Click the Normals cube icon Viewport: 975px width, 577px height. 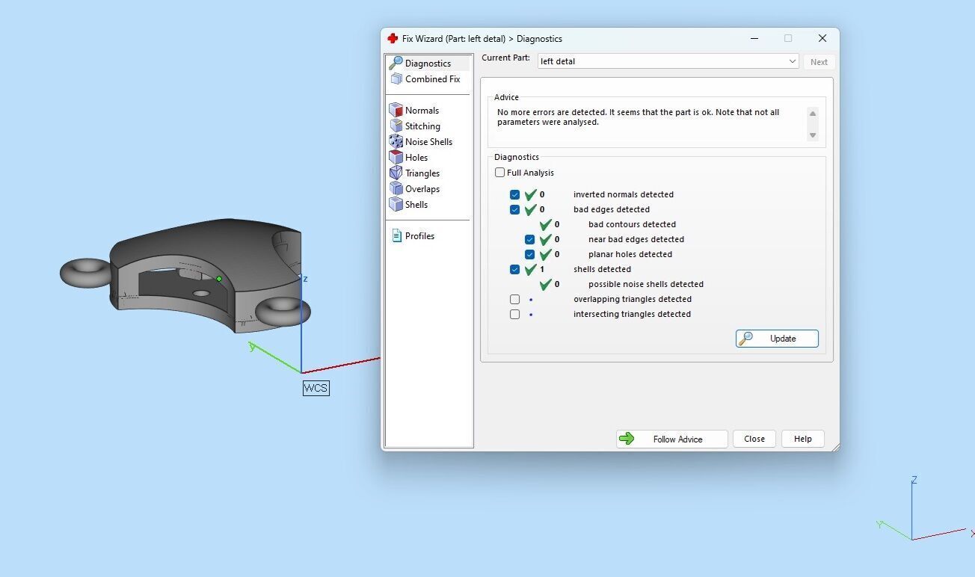(x=396, y=110)
